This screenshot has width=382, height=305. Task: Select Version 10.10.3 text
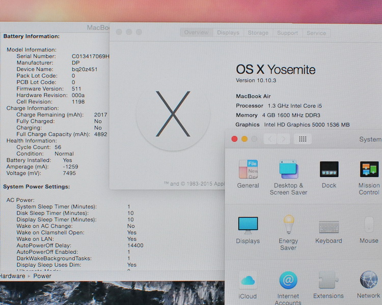(x=256, y=80)
